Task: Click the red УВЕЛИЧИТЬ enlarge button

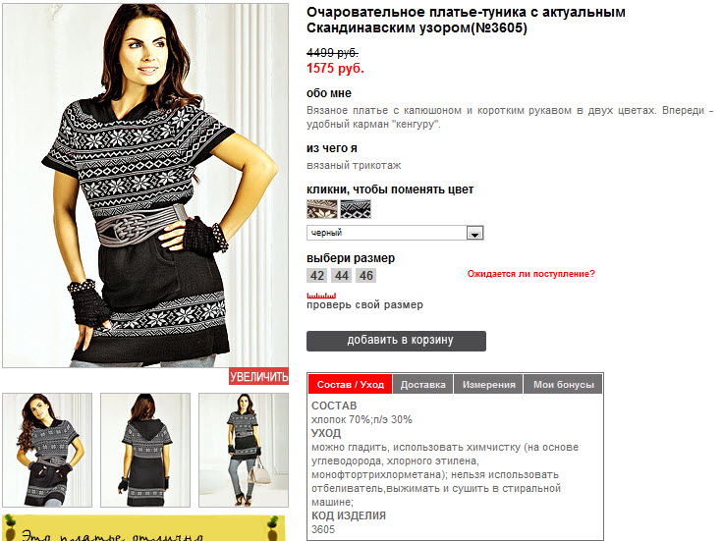Action: [x=258, y=376]
